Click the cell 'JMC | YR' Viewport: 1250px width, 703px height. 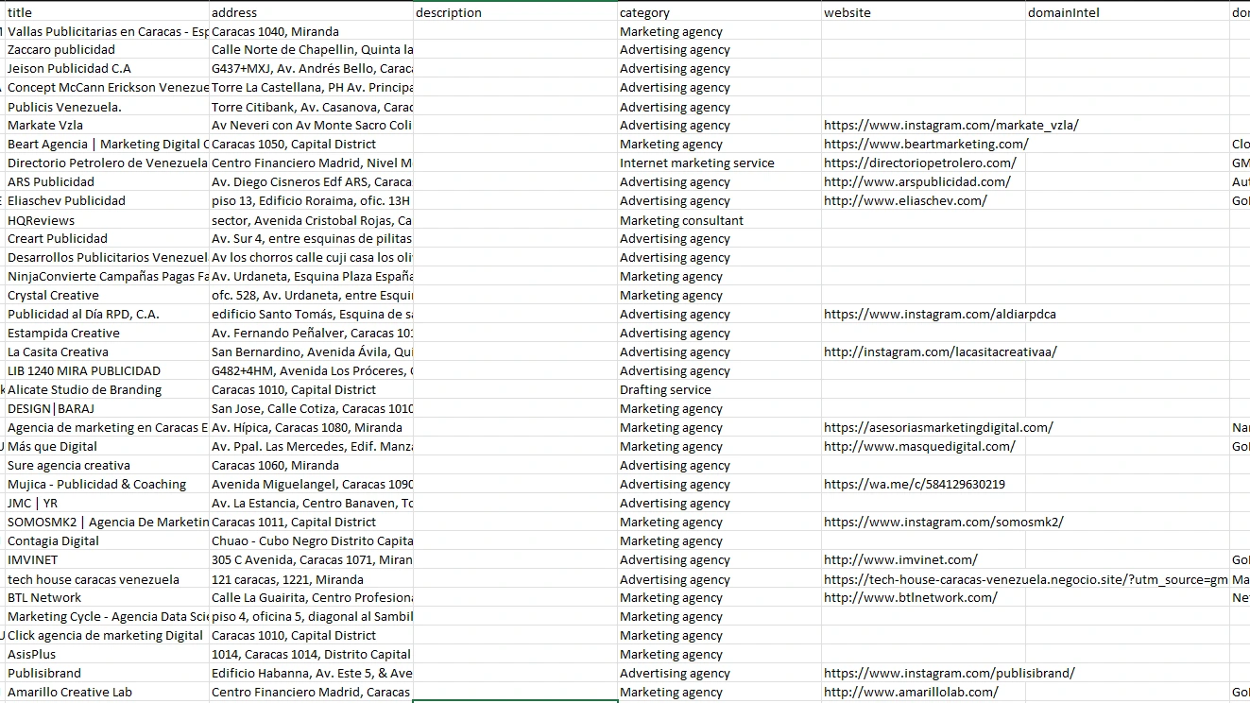pyautogui.click(x=107, y=504)
